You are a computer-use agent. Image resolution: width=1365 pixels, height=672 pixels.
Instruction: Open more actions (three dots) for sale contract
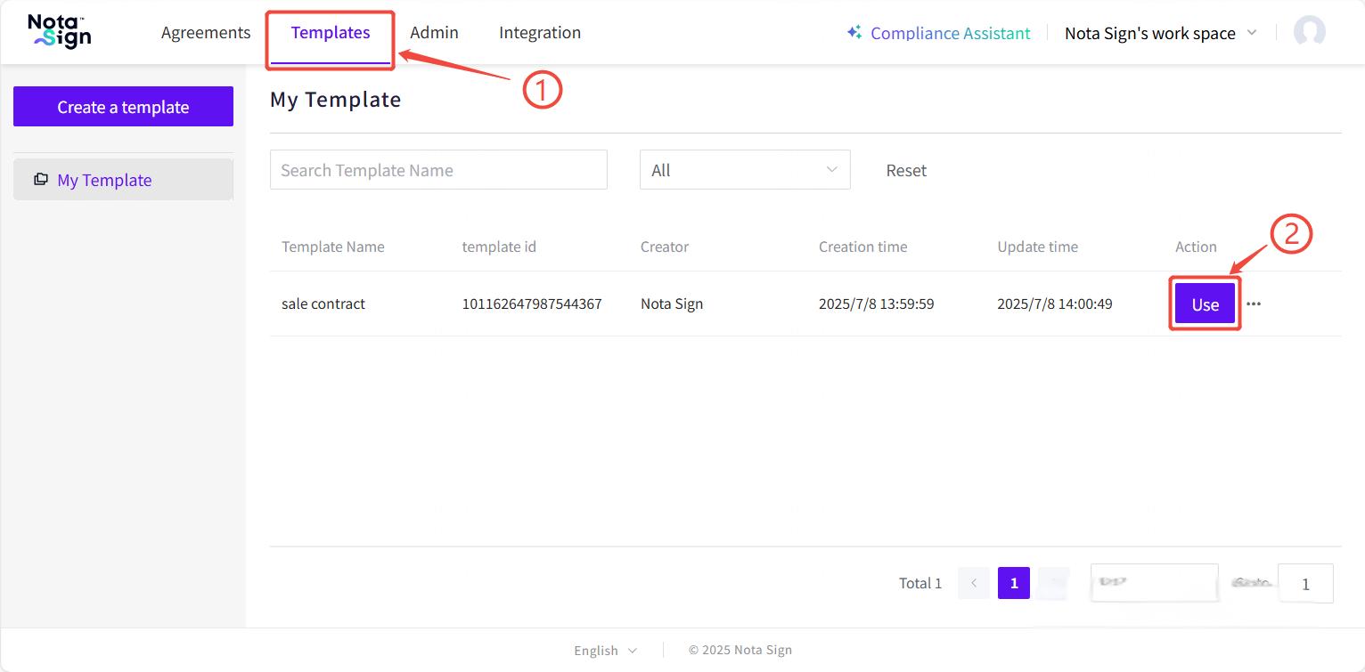click(1254, 304)
